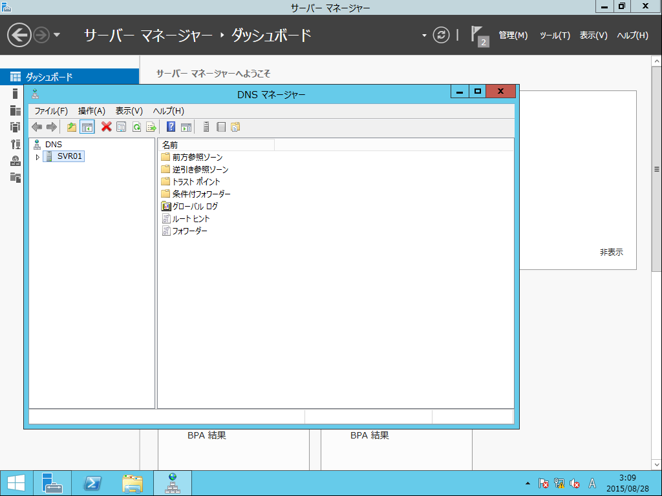The width and height of the screenshot is (662, 496).
Task: Click the folder with documents toolbar icon
Action: (x=235, y=127)
